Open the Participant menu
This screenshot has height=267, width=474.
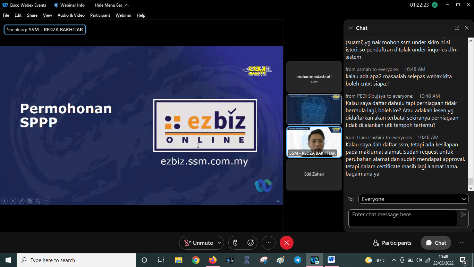(100, 15)
